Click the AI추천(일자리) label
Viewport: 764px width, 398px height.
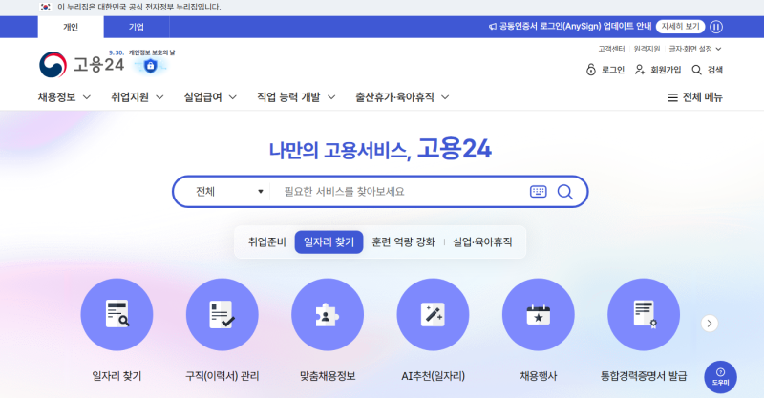(433, 376)
